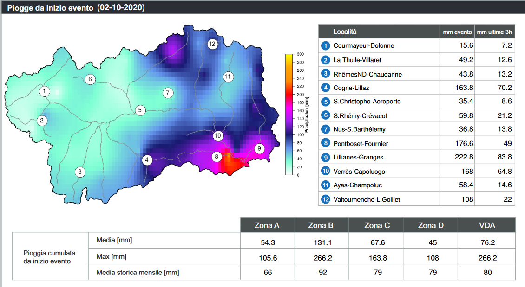Click map marker 9 near Lillianes

pyautogui.click(x=259, y=149)
